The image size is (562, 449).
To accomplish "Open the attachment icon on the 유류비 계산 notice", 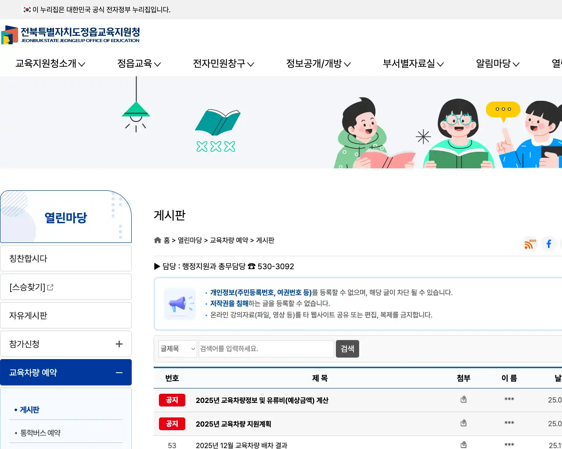I will click(463, 399).
